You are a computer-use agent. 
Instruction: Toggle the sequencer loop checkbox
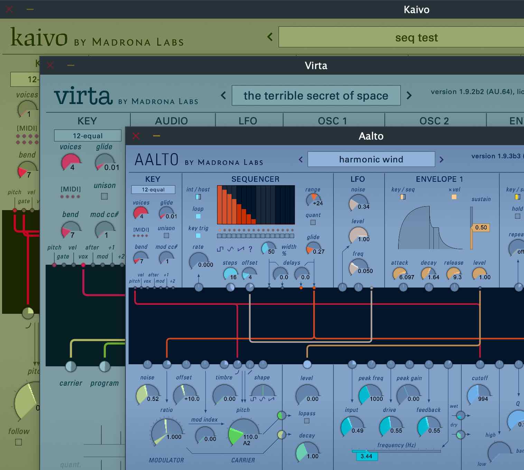click(x=198, y=216)
